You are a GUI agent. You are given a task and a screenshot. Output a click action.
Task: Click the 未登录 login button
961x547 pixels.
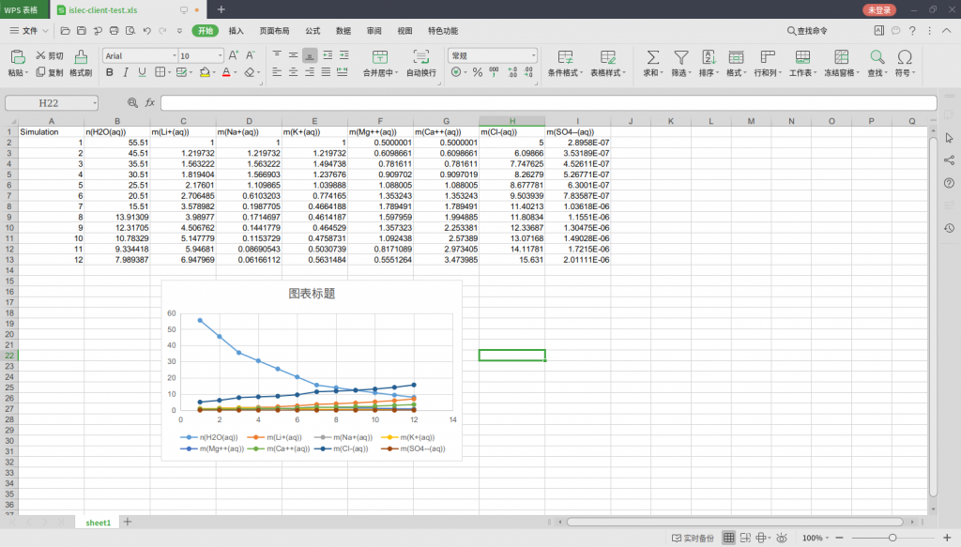[x=878, y=9]
